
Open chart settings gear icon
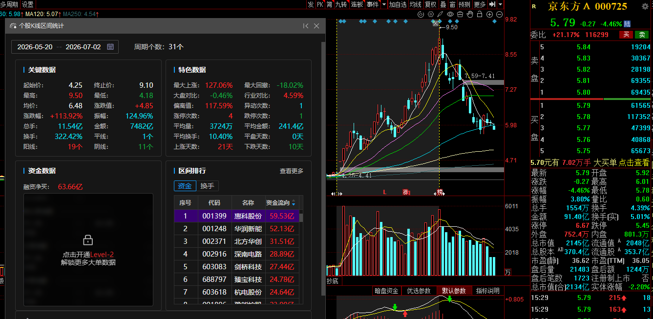coord(431,14)
